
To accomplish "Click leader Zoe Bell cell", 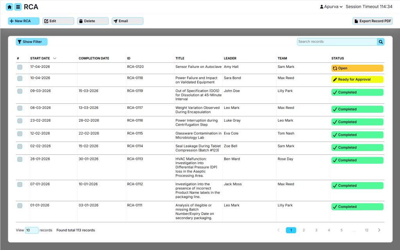I will (230, 146).
